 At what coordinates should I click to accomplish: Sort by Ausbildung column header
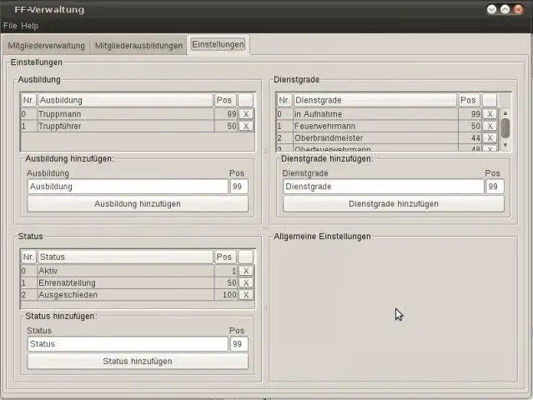pos(125,100)
